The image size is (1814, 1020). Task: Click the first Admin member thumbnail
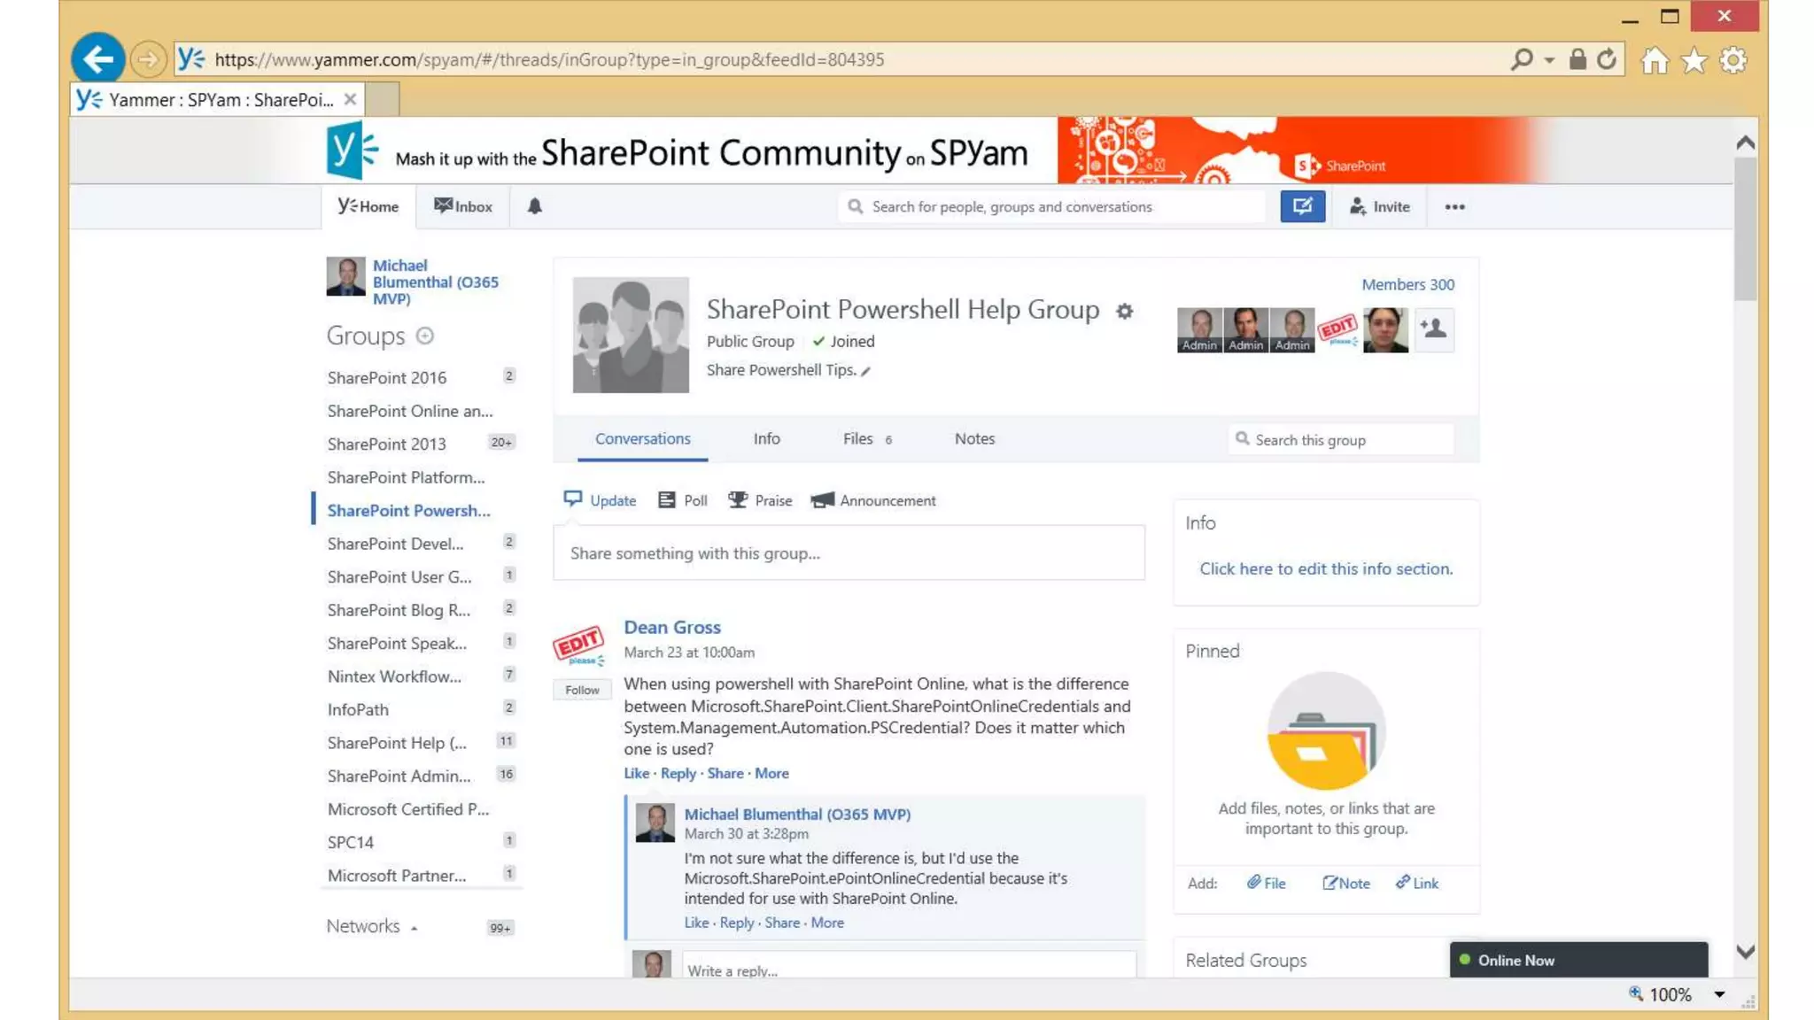[1199, 329]
